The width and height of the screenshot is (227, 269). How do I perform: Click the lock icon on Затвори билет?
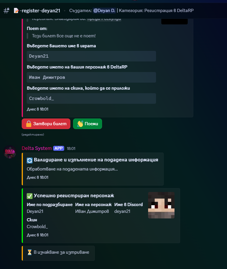(28, 124)
